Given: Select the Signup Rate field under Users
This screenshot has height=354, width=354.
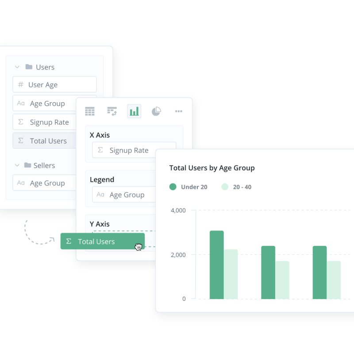Looking at the screenshot, I should [x=49, y=122].
